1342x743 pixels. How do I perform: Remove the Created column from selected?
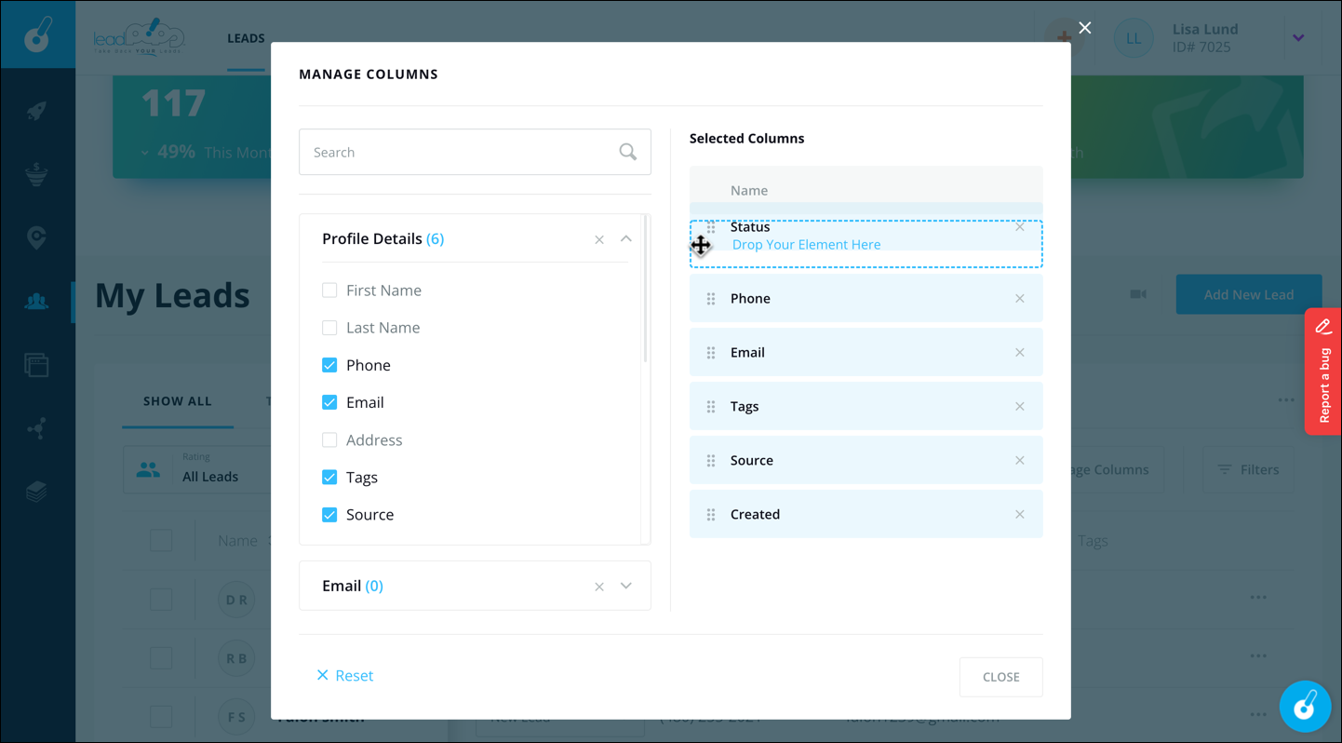(1020, 515)
